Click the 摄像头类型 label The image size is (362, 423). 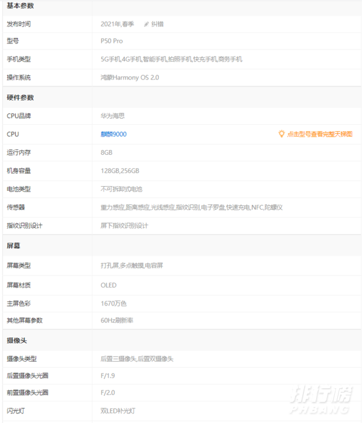(x=22, y=359)
